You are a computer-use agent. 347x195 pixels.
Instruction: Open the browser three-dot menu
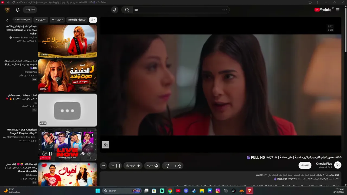tap(317, 2)
